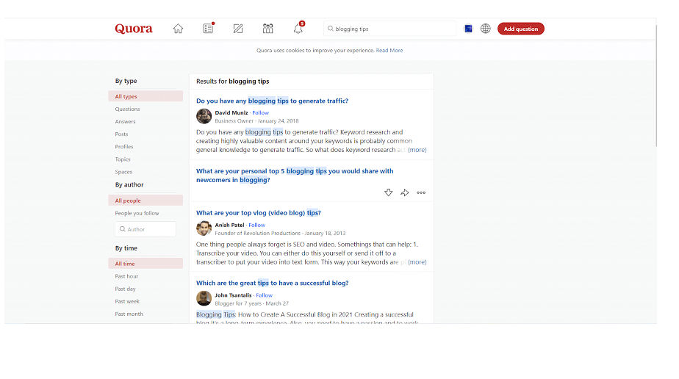679x379 pixels.
Task: Open the Answer pencil icon
Action: (x=238, y=29)
